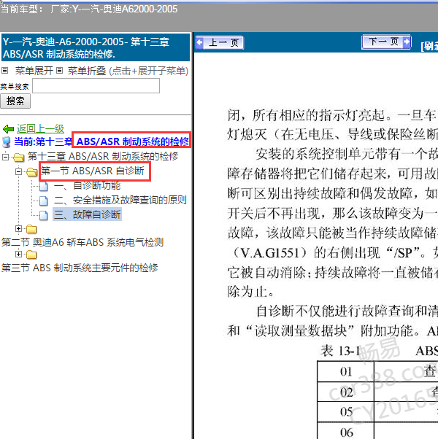Click the 表 13-1 table caption
Screen dimensions: 438x439
click(x=340, y=351)
